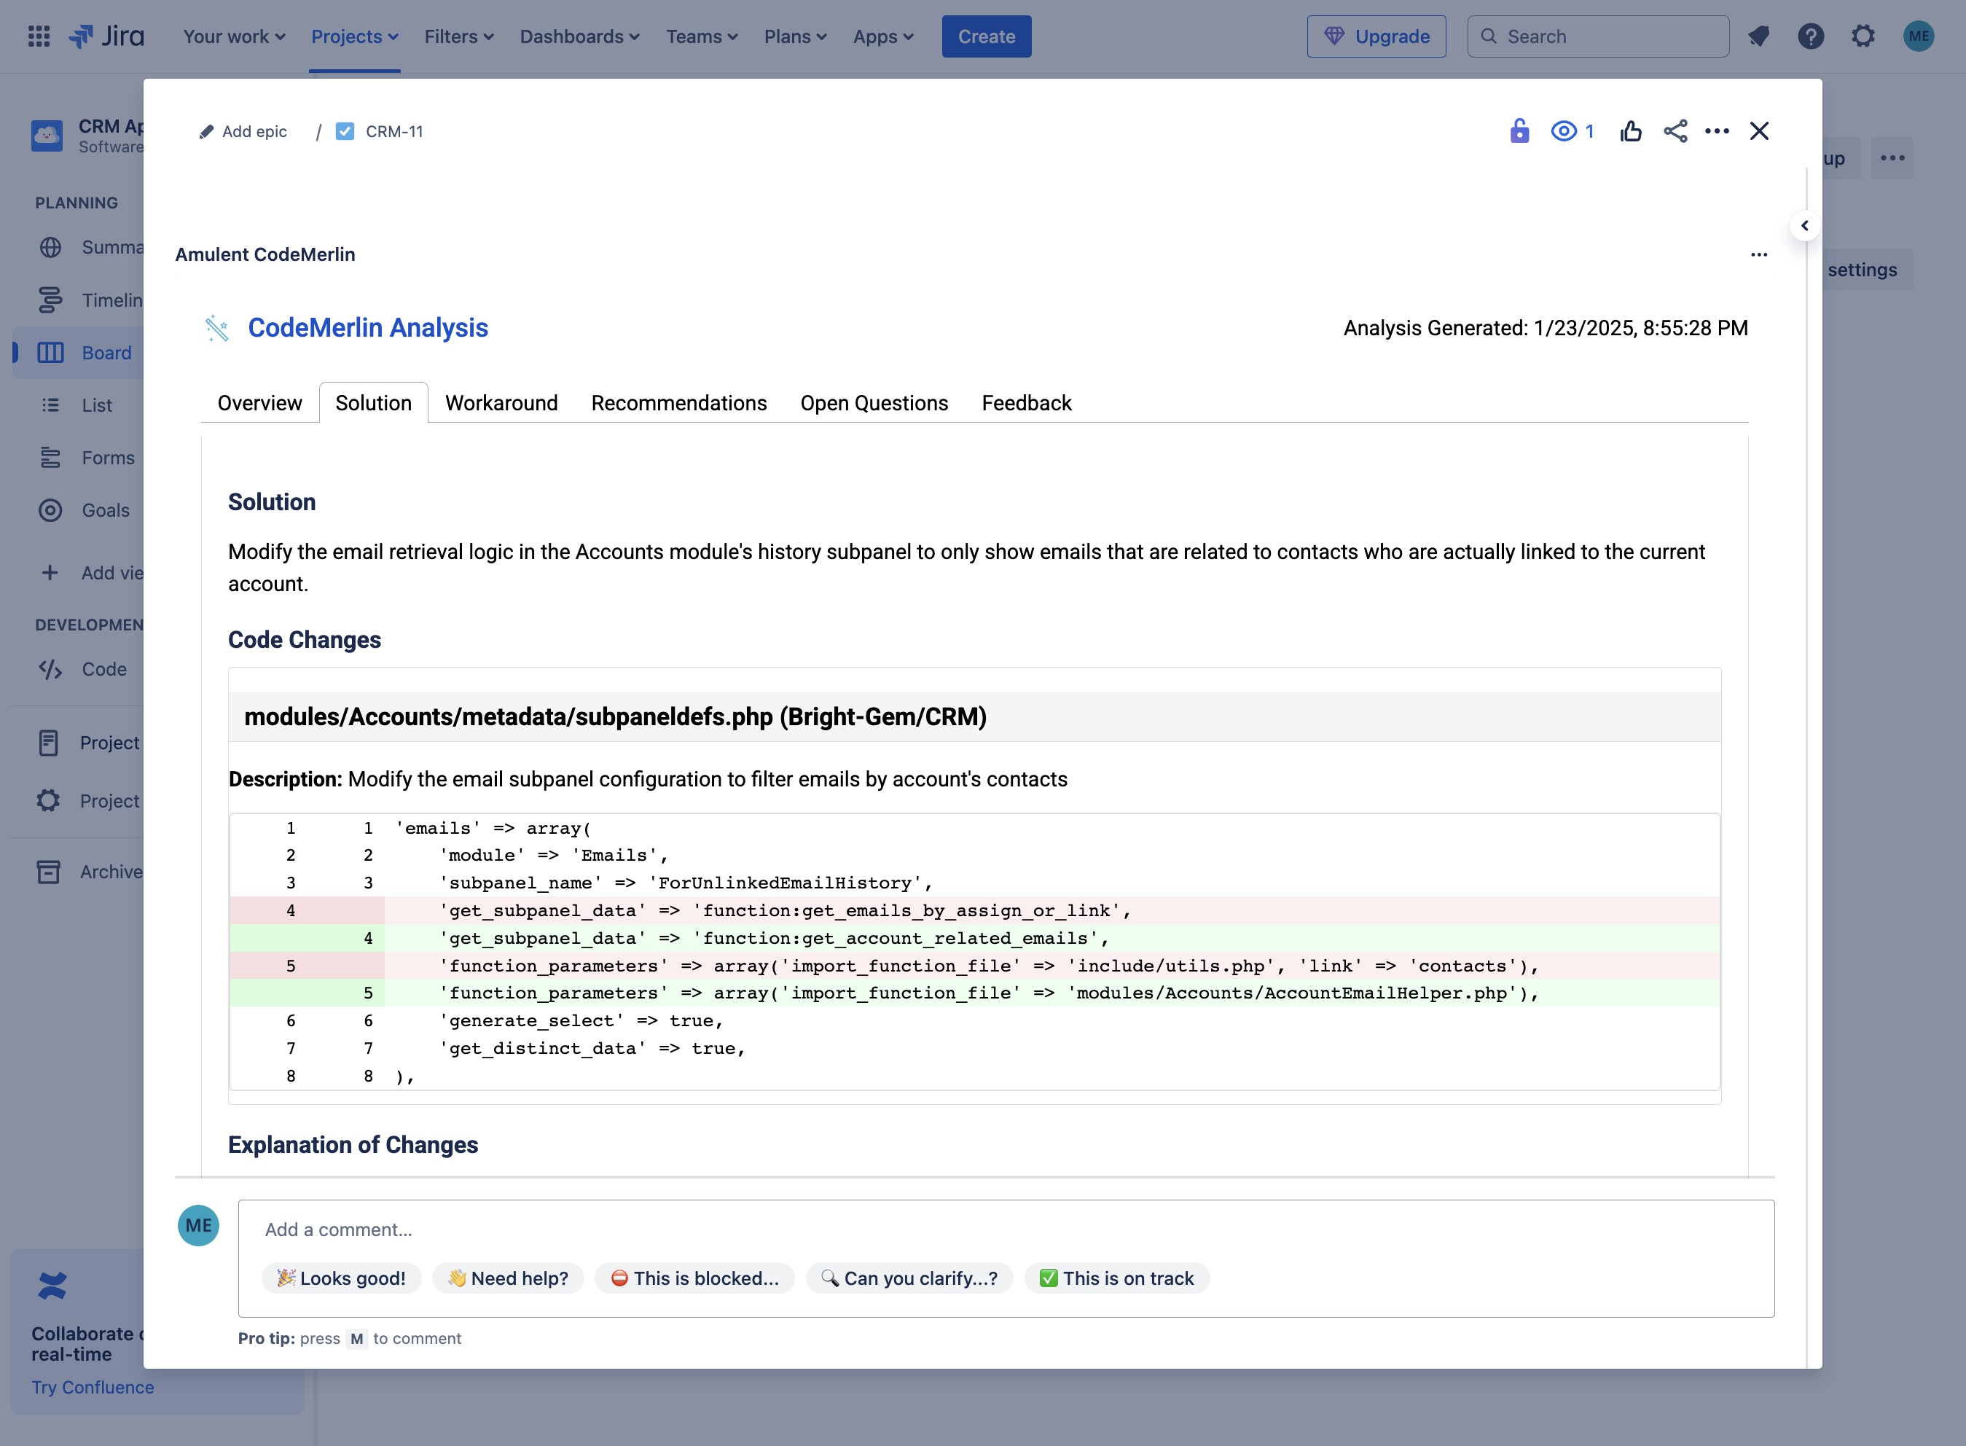Click the CRM-11 task type checkbox icon

click(345, 131)
